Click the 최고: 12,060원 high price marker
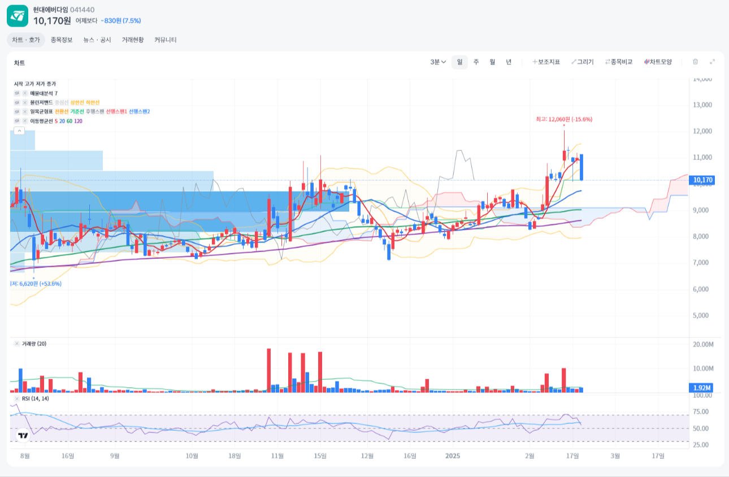The image size is (729, 477). (x=564, y=119)
